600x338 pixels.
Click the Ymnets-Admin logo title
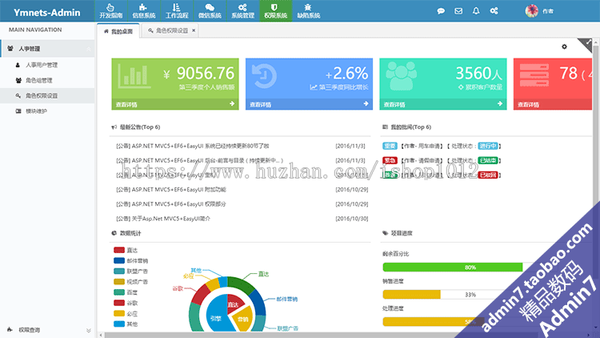47,13
